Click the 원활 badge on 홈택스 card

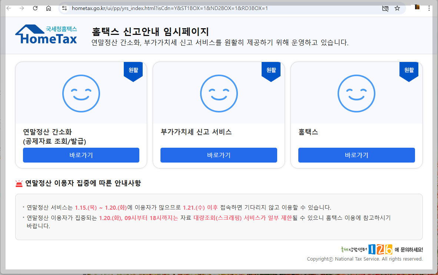click(x=409, y=71)
